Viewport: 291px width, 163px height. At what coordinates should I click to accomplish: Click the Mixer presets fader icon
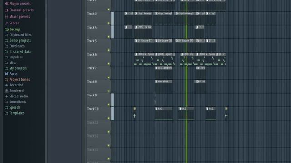tap(6, 17)
